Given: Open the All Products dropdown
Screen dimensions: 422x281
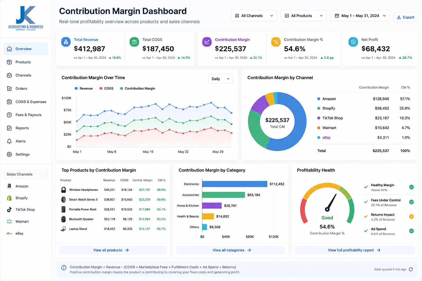Looking at the screenshot, I should click(304, 16).
